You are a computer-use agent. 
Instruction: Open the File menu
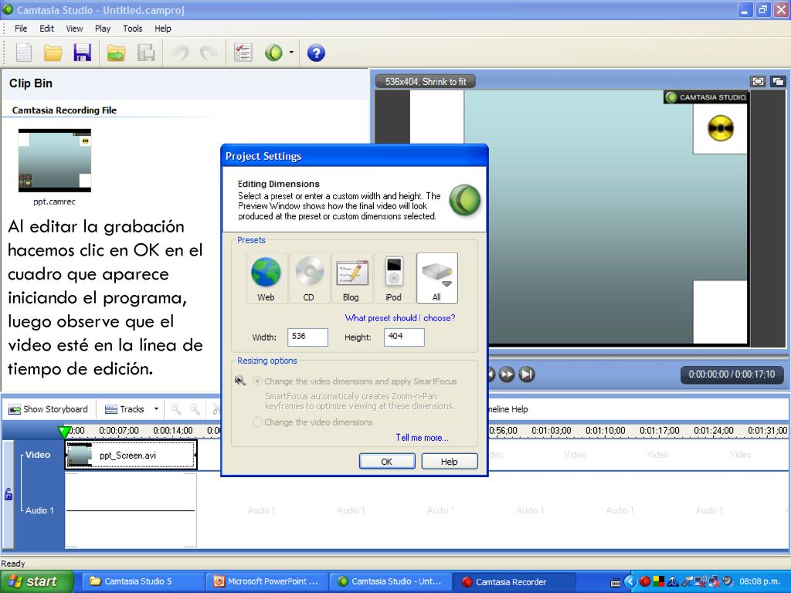point(21,29)
